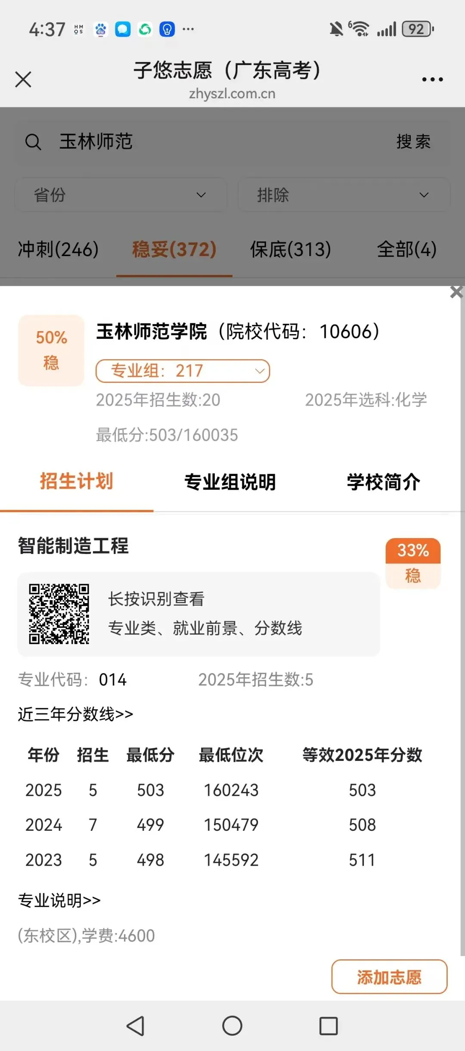This screenshot has width=465, height=1051.
Task: Tap the Android home circle icon
Action: click(x=232, y=1026)
